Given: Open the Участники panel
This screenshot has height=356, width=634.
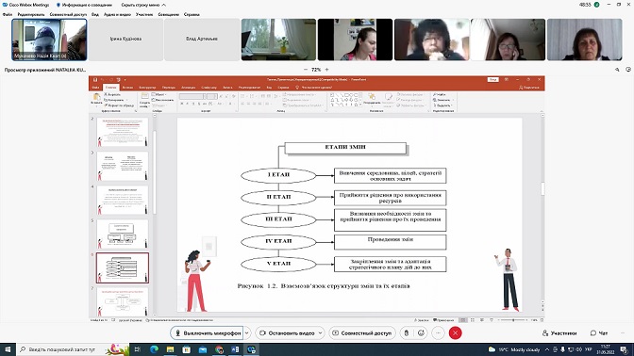Looking at the screenshot, I should coord(559,333).
